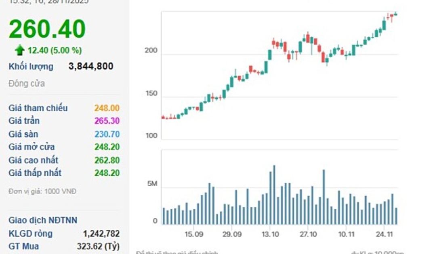The height and width of the screenshot is (254, 424).
Task: Click the 24.11 date on chart axis
Action: [384, 235]
